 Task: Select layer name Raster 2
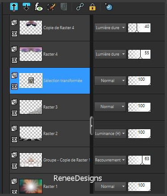click(50, 134)
